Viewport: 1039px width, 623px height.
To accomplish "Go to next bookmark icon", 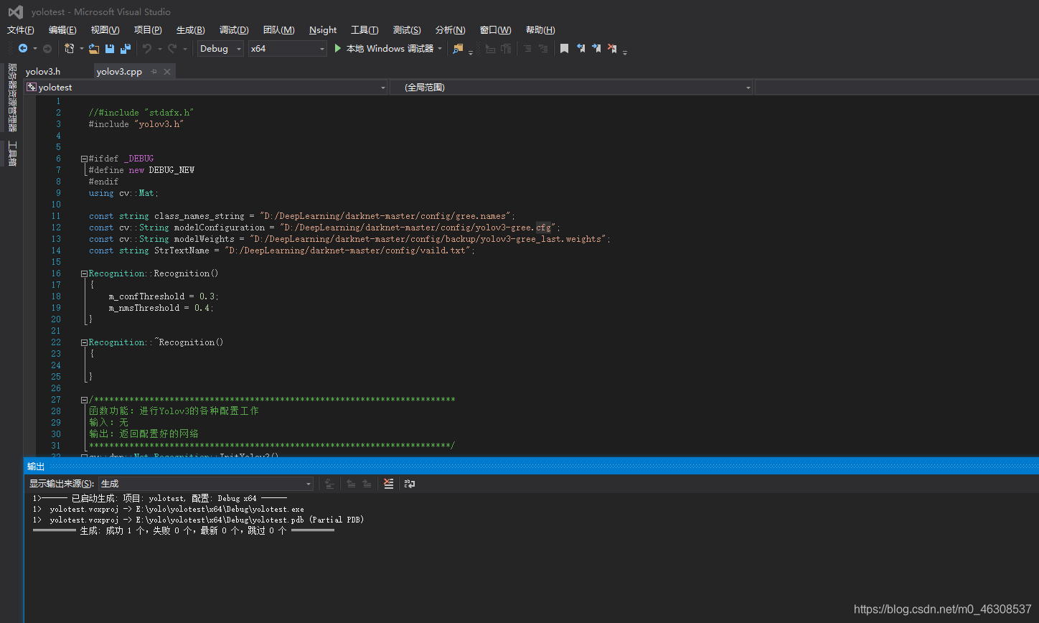I will click(x=596, y=49).
